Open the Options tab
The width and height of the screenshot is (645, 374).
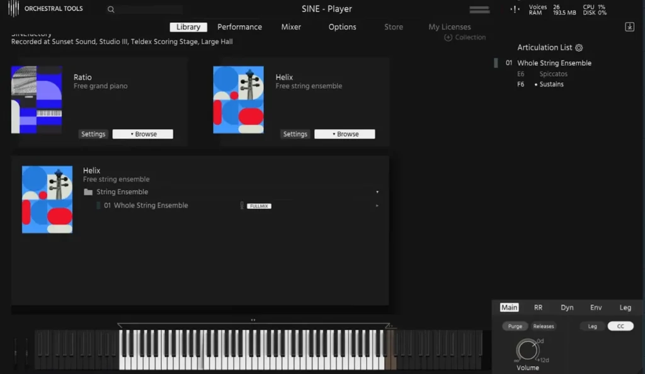coord(342,26)
